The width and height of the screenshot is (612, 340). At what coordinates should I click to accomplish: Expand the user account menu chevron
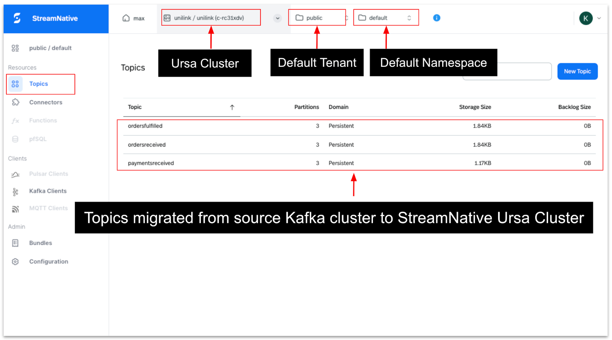pyautogui.click(x=599, y=18)
